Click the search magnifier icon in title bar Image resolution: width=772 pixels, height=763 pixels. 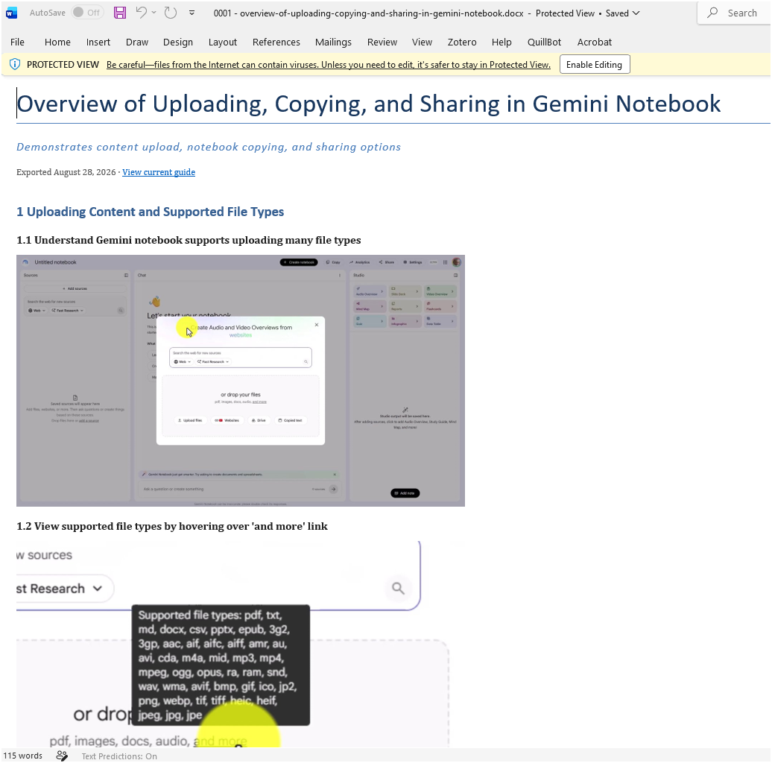[712, 13]
